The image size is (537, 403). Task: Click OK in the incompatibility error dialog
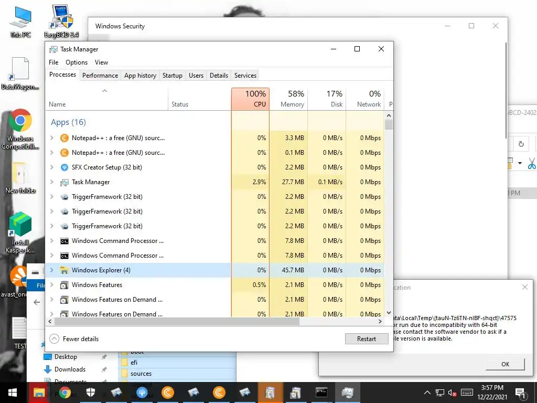[505, 364]
